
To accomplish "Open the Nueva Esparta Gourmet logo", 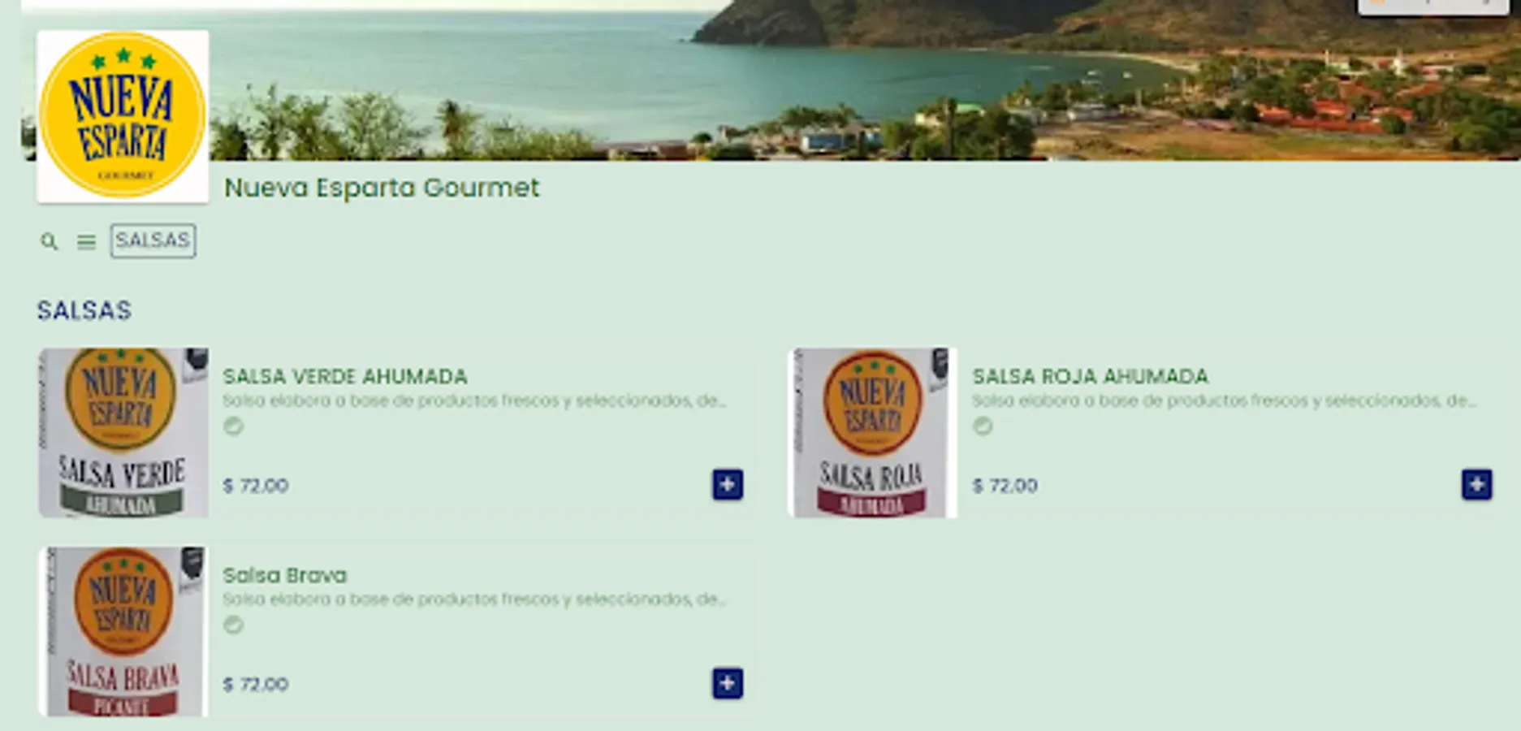I will tap(123, 116).
